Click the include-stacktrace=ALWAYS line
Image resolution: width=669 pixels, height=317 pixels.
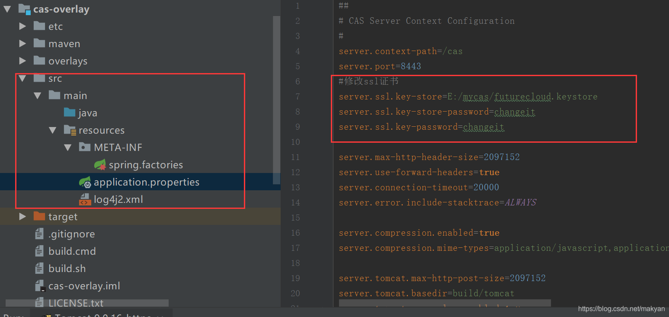pos(438,202)
